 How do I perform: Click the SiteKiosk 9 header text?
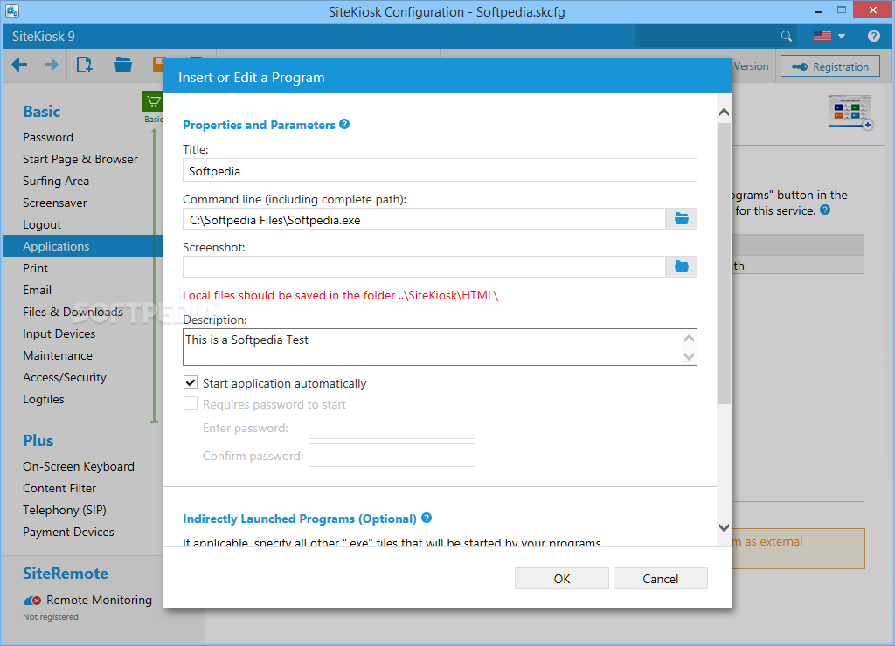[x=44, y=37]
